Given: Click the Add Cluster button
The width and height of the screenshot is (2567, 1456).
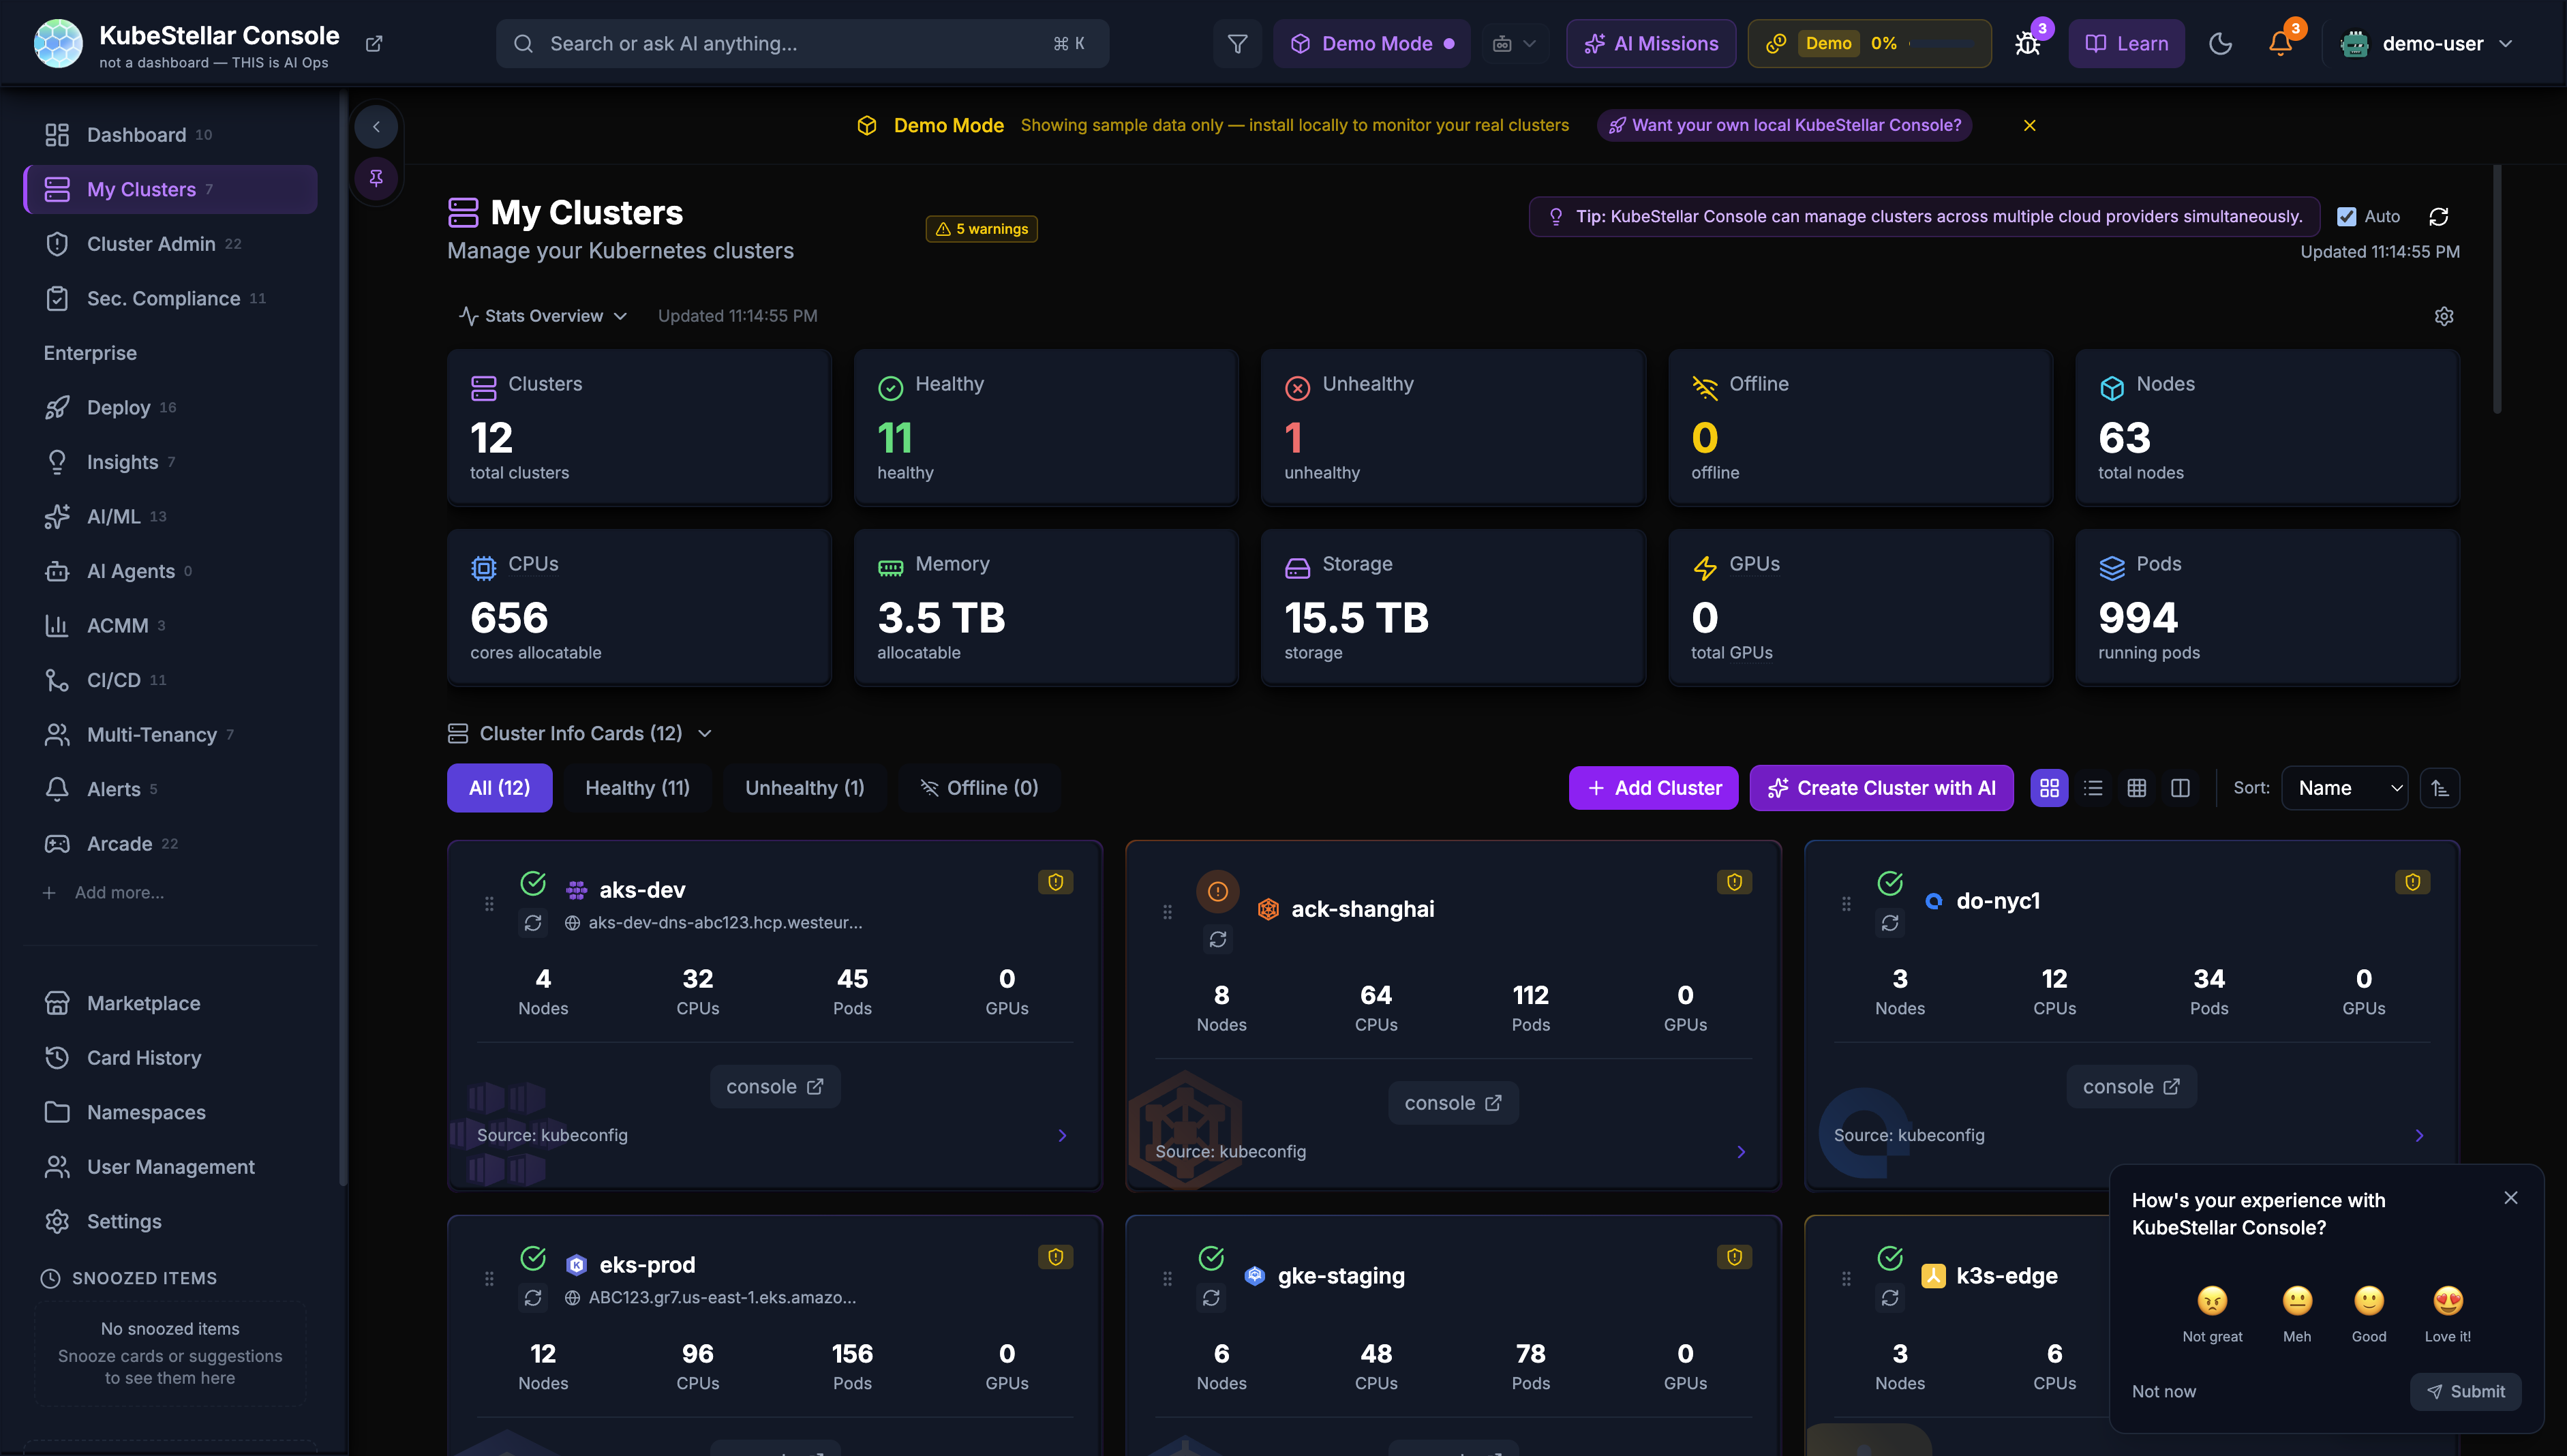Looking at the screenshot, I should 1653,788.
